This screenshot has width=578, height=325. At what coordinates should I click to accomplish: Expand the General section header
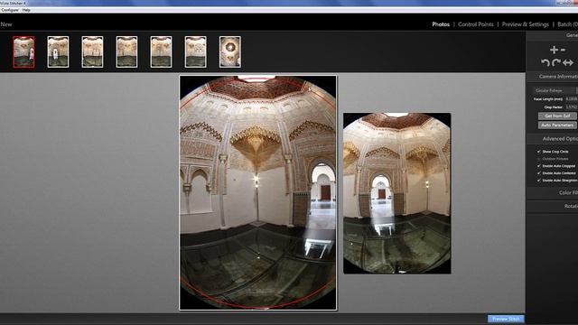(x=553, y=35)
